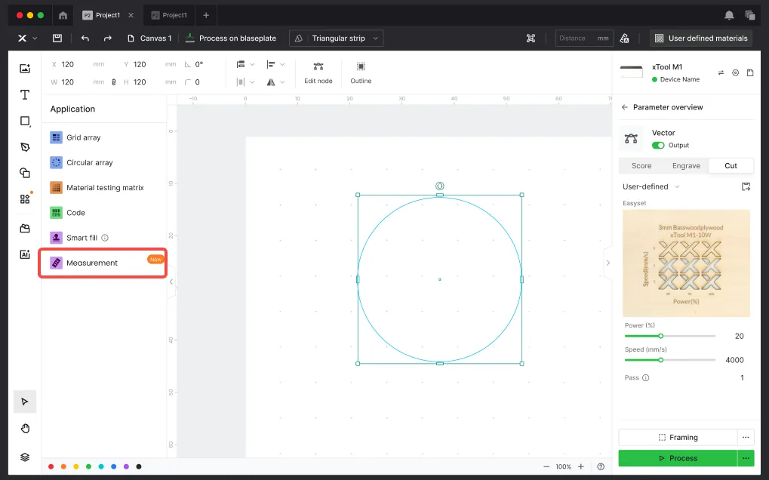Undo the last action
The width and height of the screenshot is (769, 480).
point(85,38)
